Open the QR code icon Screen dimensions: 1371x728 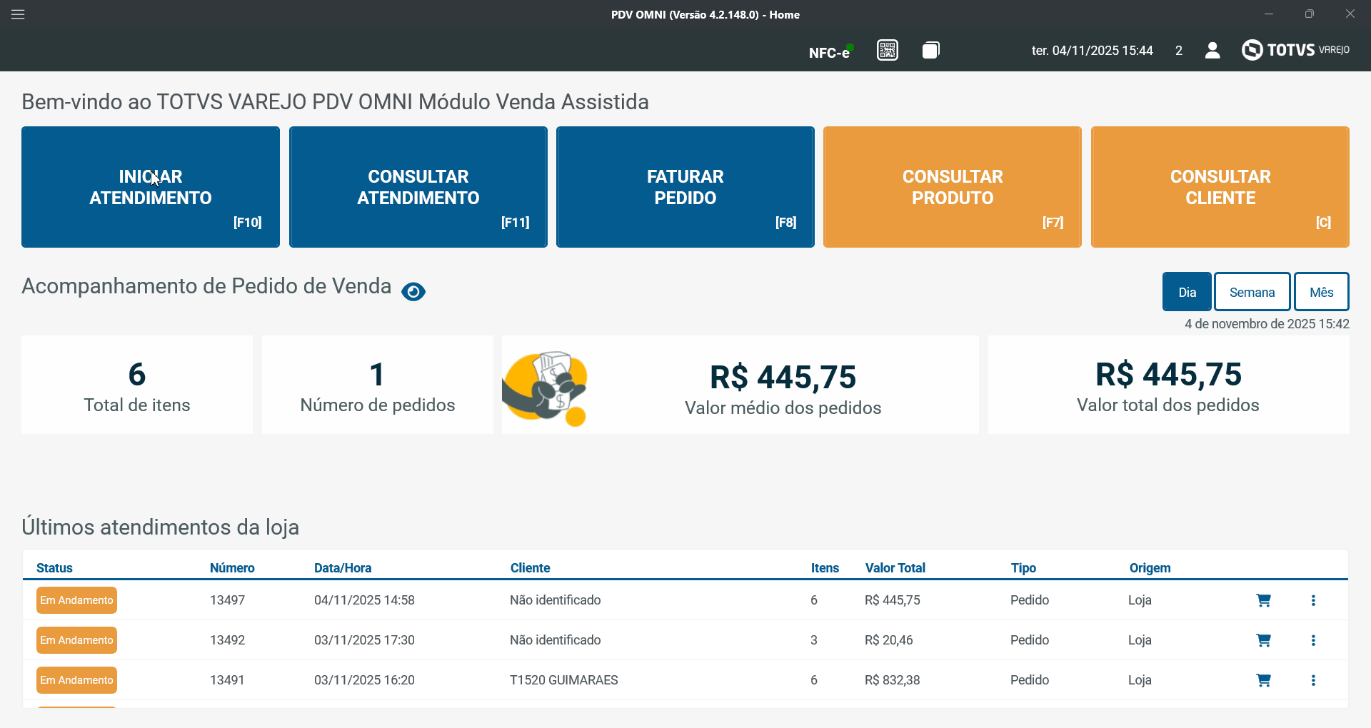888,50
